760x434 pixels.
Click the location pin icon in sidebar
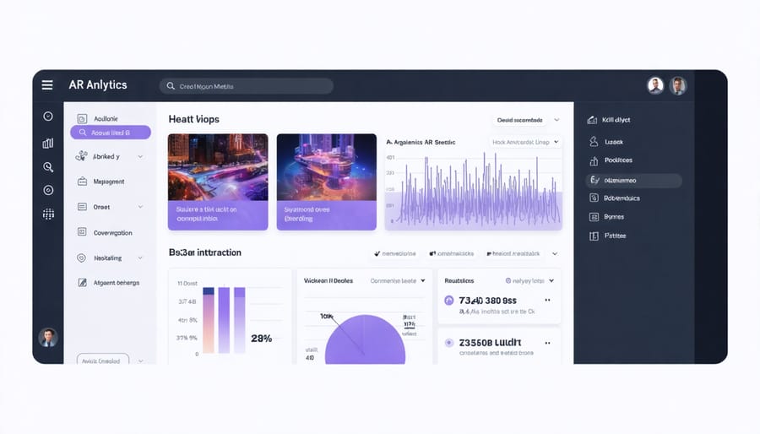tap(82, 258)
